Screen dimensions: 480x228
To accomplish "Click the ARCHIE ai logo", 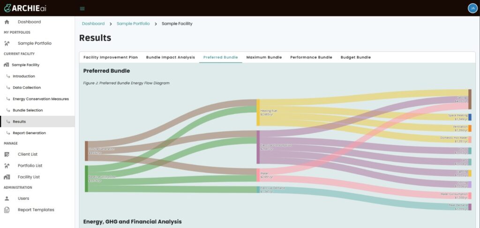I will click(25, 8).
